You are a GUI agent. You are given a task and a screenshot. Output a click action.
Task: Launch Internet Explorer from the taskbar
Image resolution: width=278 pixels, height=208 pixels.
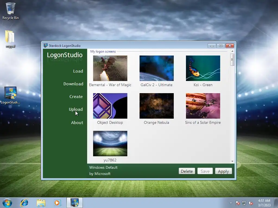tap(24, 203)
